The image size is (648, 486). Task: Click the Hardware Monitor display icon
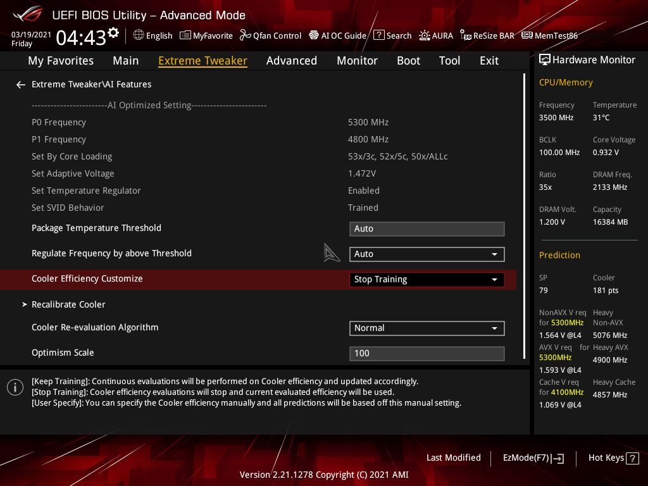(x=545, y=59)
